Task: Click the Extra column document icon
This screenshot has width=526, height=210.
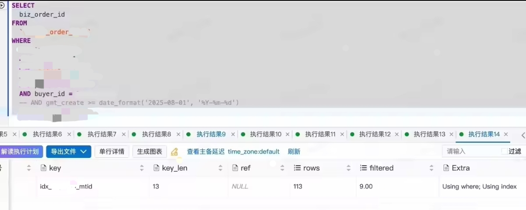Action: [446, 168]
